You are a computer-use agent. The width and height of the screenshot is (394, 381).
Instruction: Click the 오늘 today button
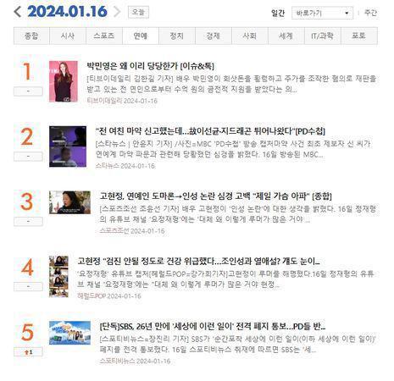click(x=138, y=12)
